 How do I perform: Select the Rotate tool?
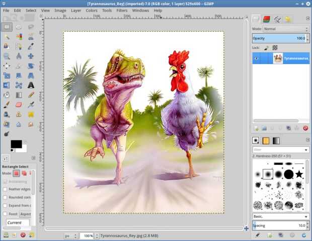point(31,66)
